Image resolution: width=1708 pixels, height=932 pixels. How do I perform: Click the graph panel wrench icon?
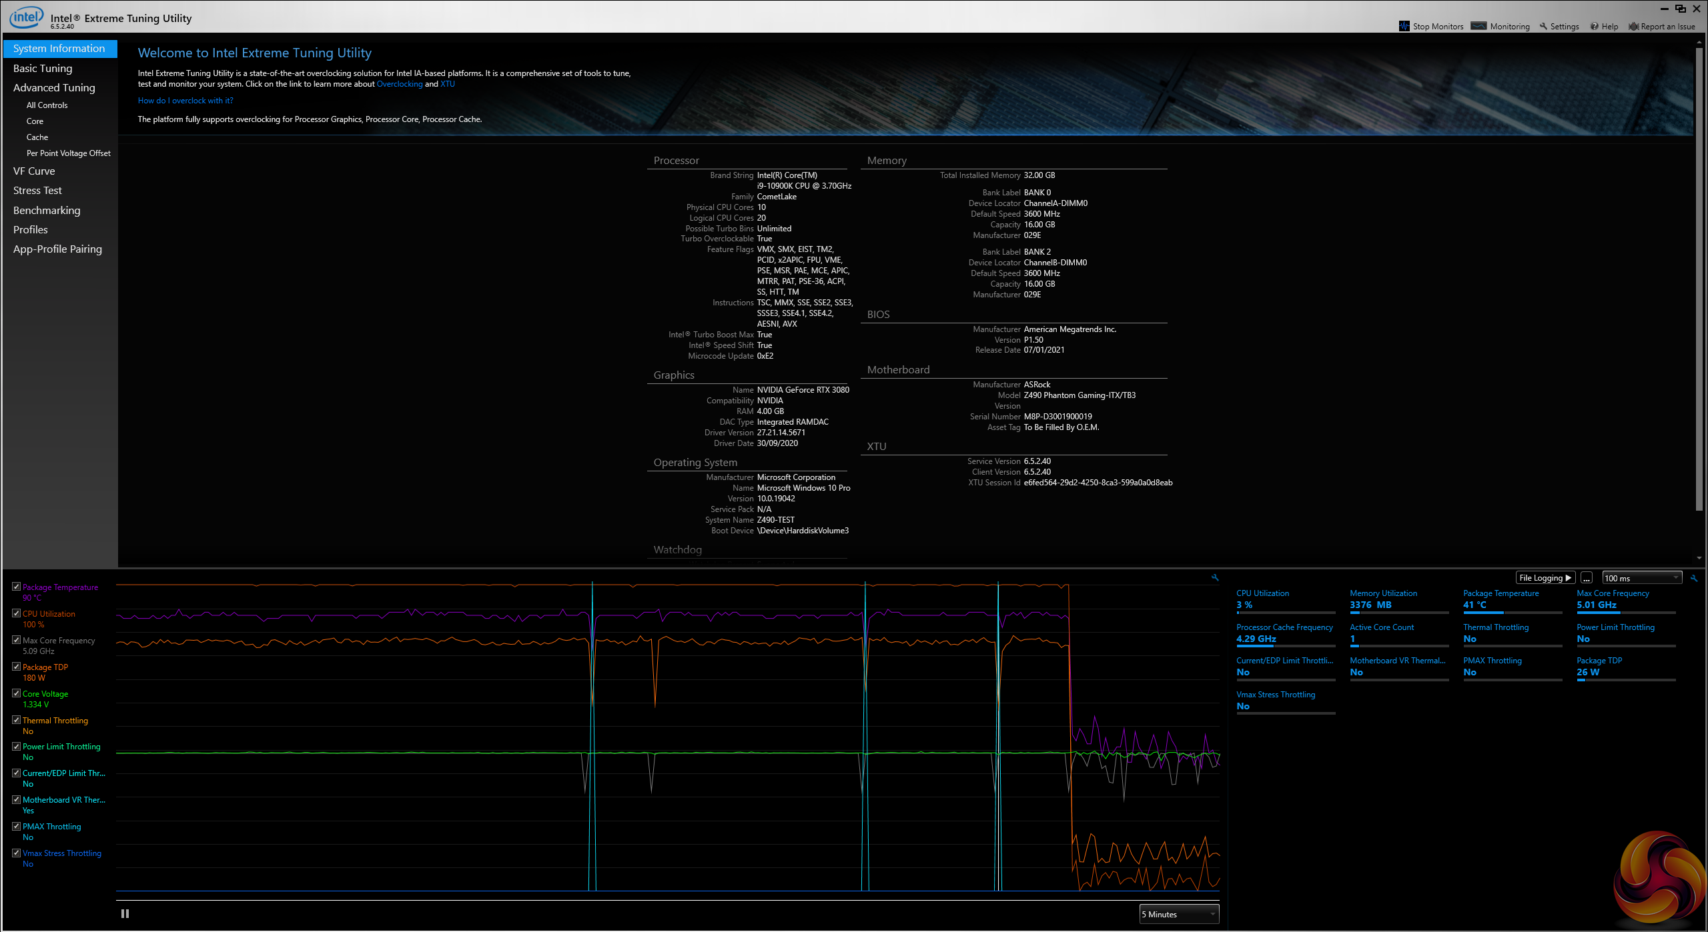[x=1215, y=577]
